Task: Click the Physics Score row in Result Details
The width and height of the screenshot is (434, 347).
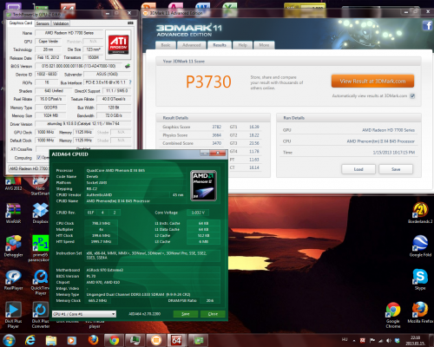Action: click(192, 135)
